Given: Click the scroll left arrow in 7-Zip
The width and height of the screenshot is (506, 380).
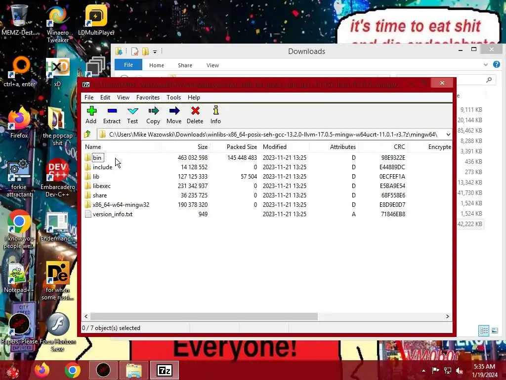Looking at the screenshot, I should [86, 316].
